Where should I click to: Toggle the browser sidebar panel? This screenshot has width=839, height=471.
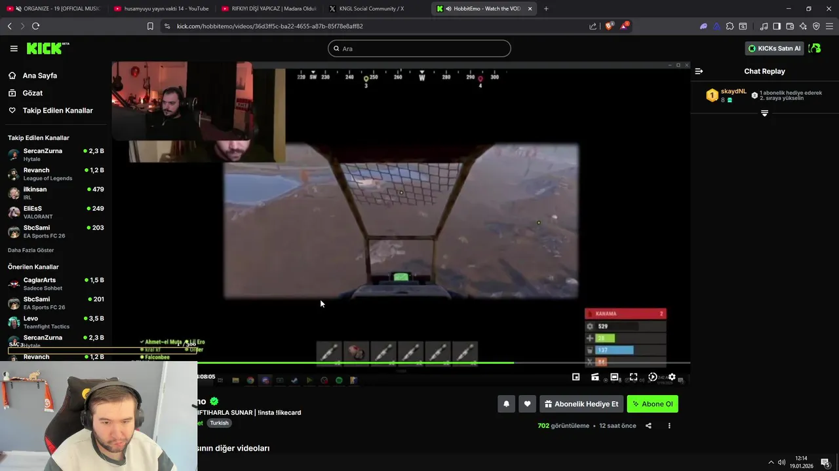coord(777,26)
